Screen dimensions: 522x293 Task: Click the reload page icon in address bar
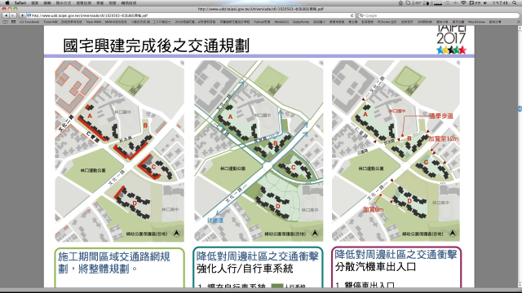pos(352,15)
